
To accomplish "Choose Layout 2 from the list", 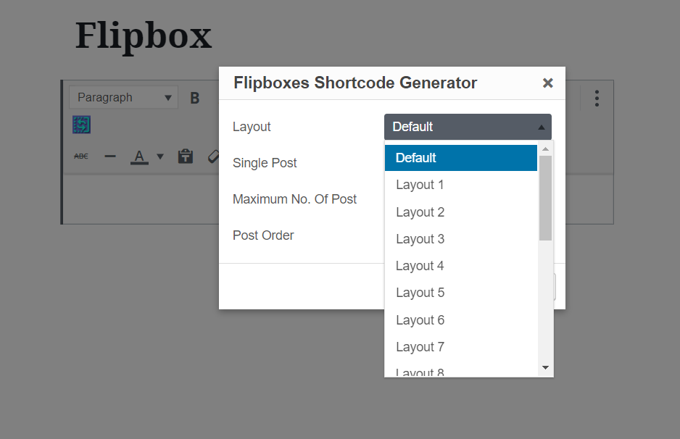I will pyautogui.click(x=460, y=212).
